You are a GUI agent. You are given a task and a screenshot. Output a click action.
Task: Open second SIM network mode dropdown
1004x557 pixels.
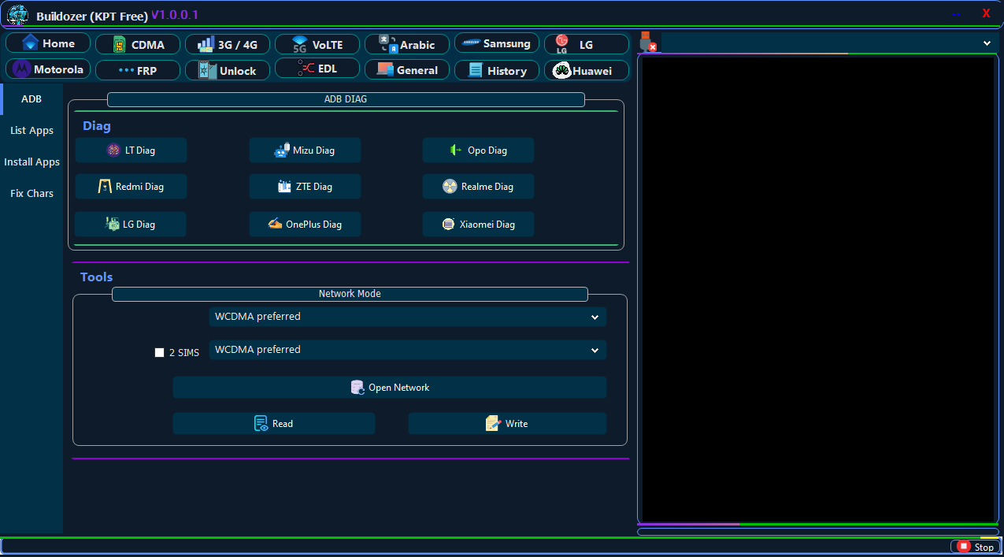click(407, 350)
